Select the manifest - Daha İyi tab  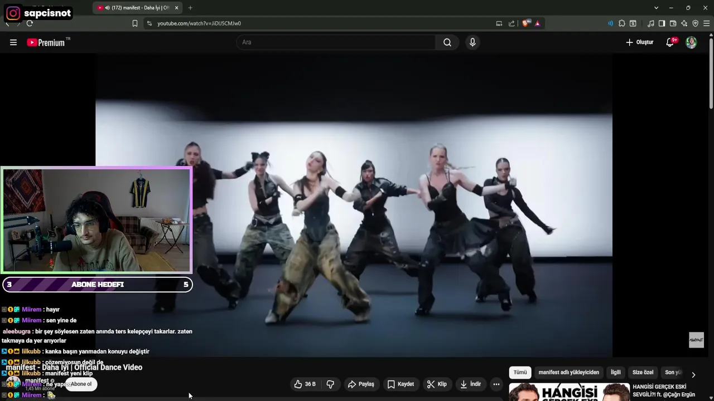click(x=138, y=8)
